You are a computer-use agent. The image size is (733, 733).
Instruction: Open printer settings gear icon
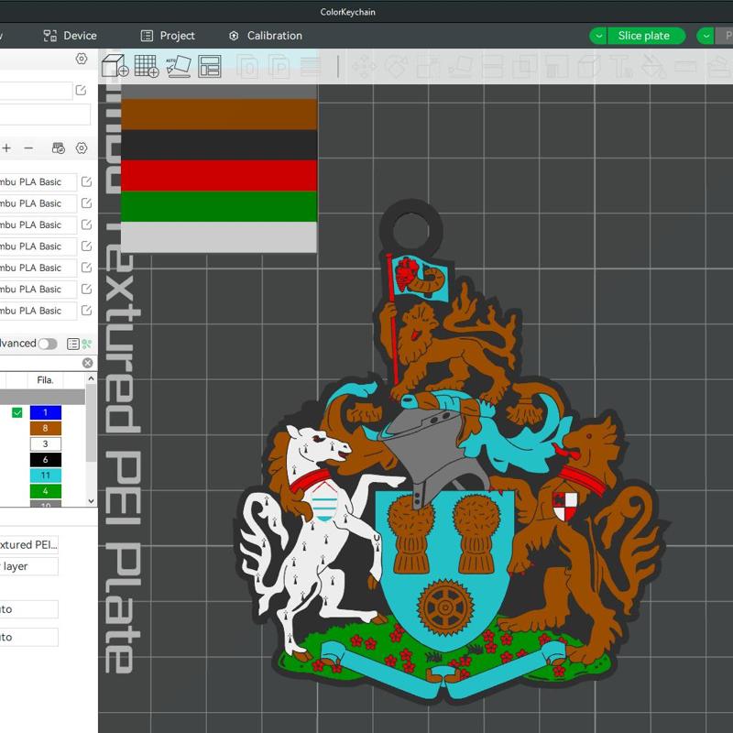(82, 59)
